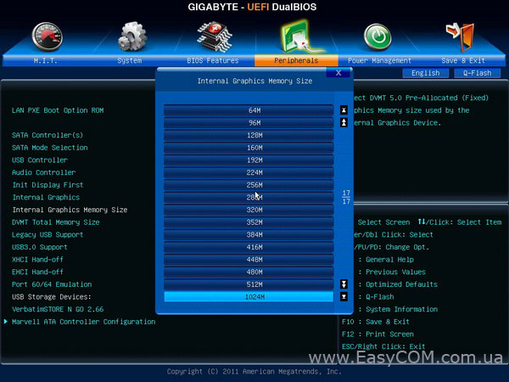Choose 320M in the list
Screen dimensions: 509x382
click(x=249, y=210)
